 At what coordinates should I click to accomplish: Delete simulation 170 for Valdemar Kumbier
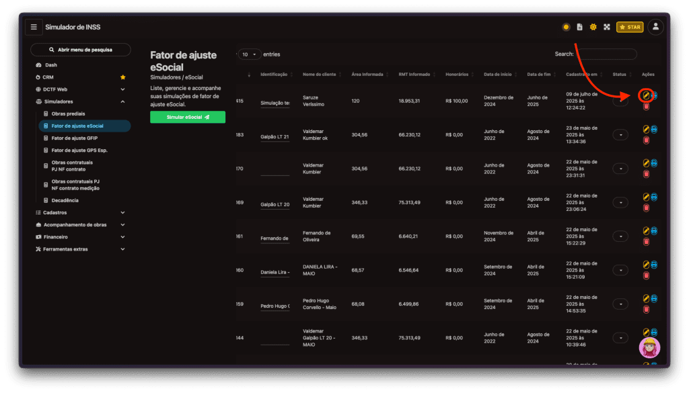646,174
